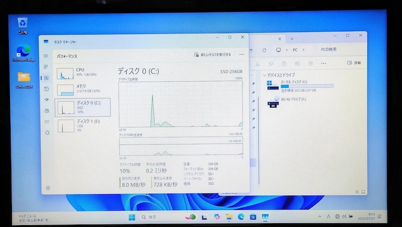Viewport: 402px width, 227px height.
Task: Click Explorer cut toolbar icon
Action: tap(258, 64)
